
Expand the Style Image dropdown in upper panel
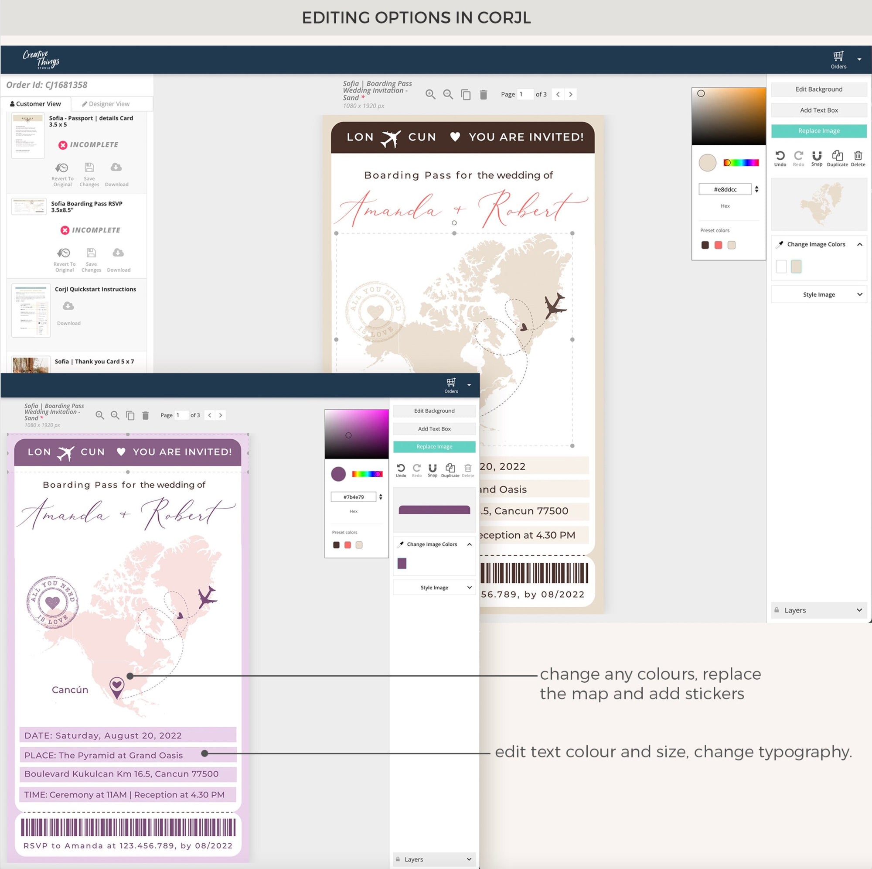coord(818,294)
